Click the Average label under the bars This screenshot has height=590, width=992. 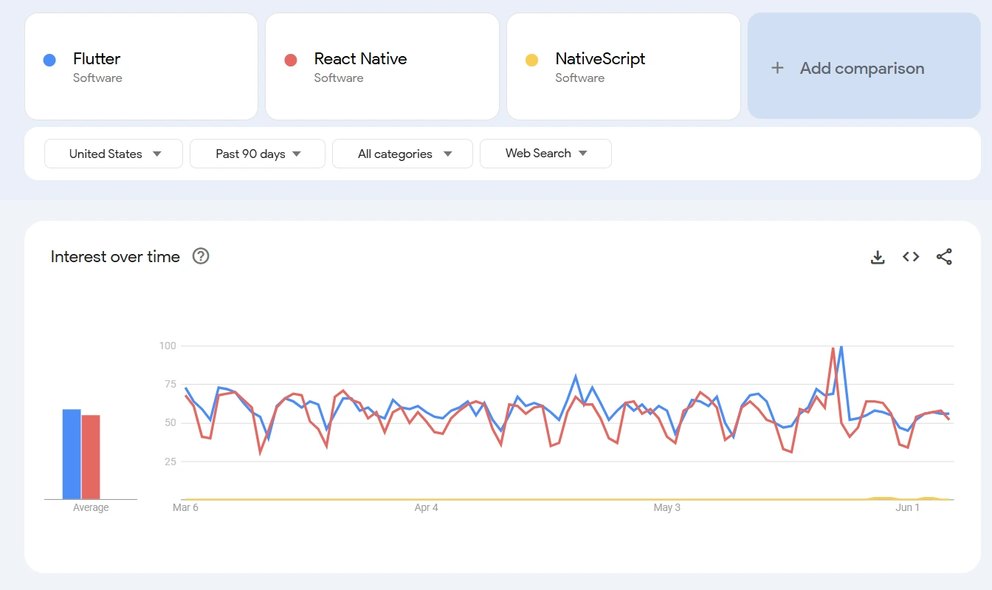91,507
